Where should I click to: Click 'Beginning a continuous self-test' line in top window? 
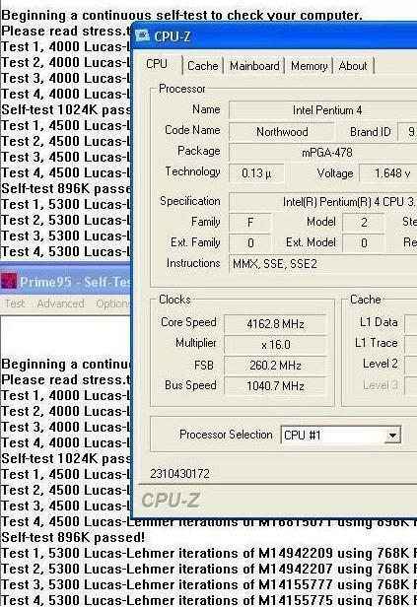click(182, 16)
